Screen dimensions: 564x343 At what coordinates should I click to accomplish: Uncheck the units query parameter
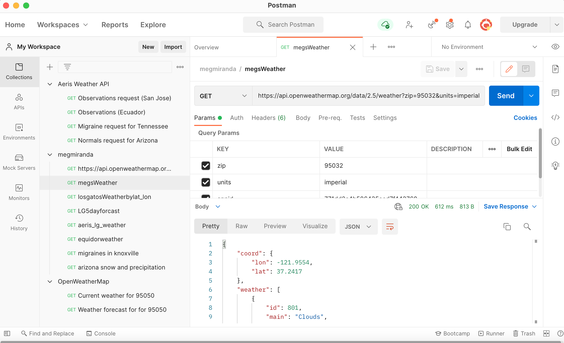(x=206, y=182)
